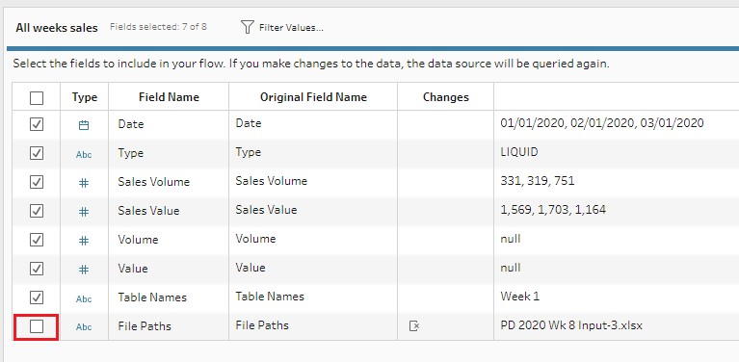Click Abc type icon for Table Names
The image size is (739, 362).
pos(84,298)
